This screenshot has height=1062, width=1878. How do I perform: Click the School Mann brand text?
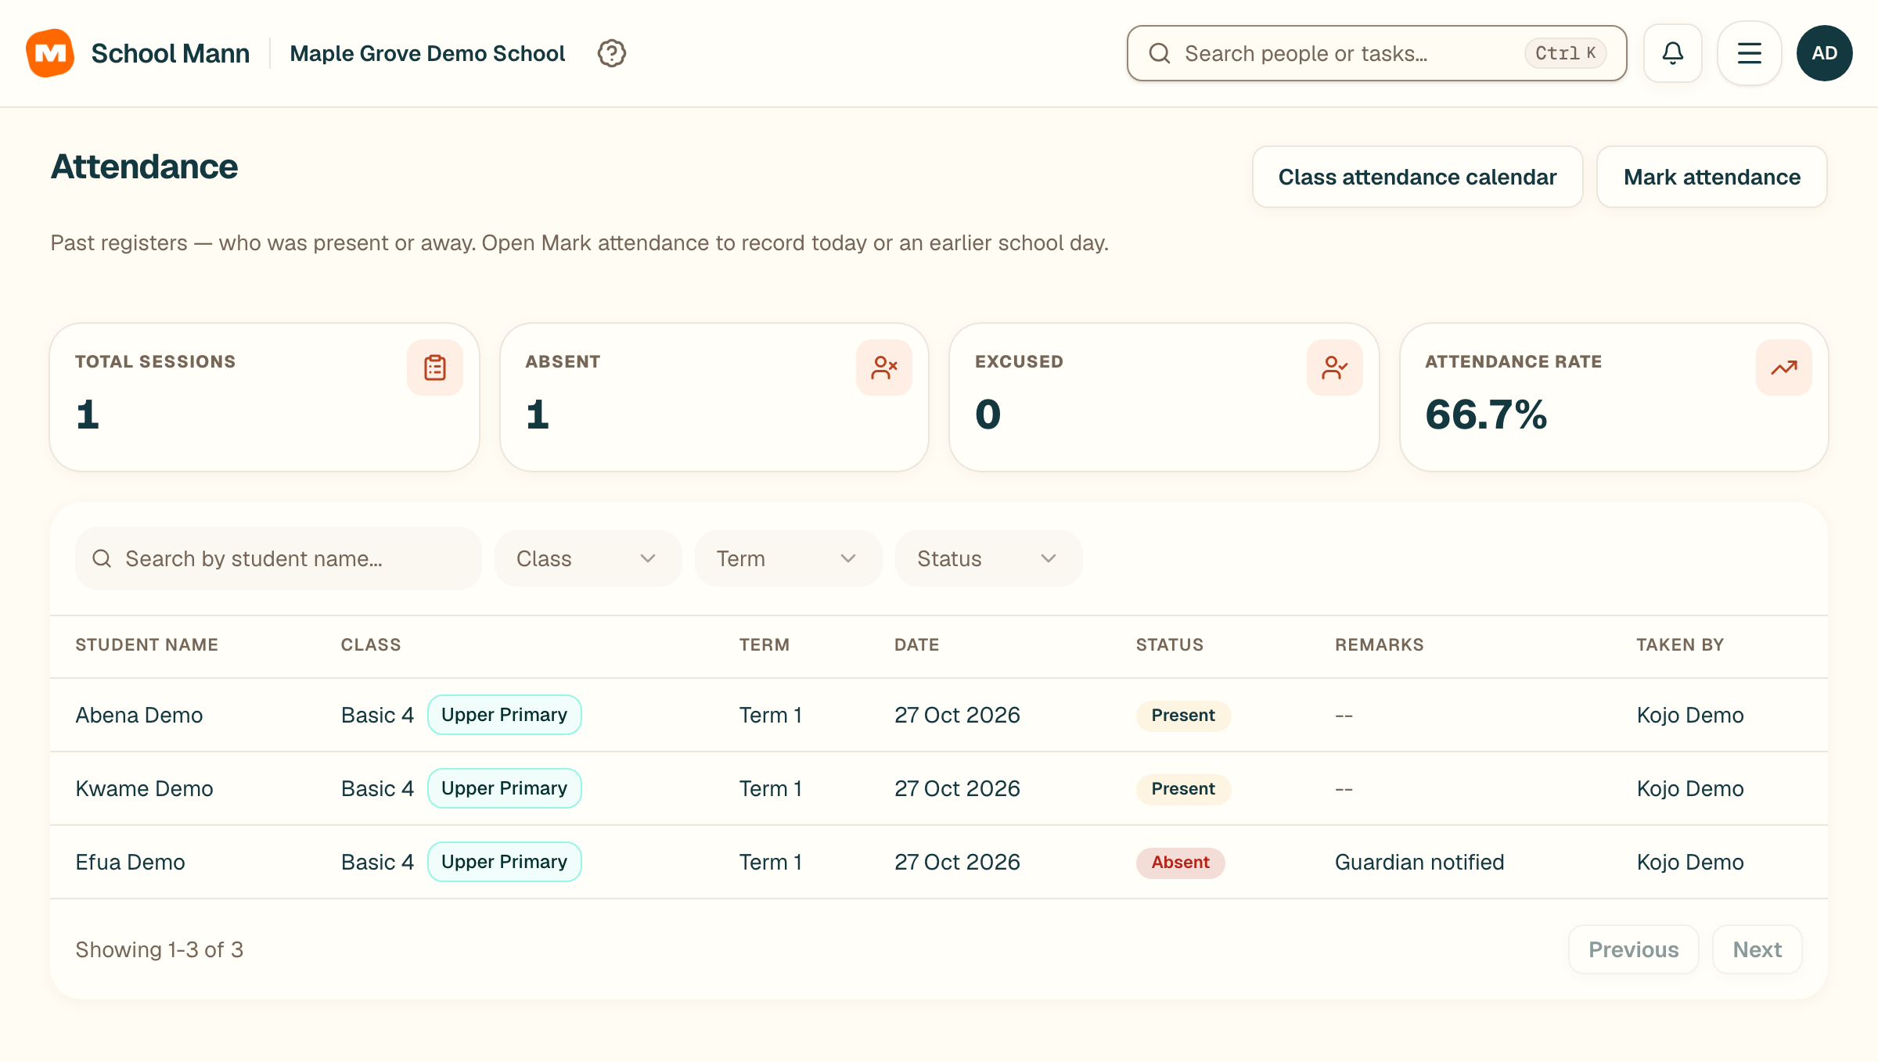pyautogui.click(x=171, y=53)
